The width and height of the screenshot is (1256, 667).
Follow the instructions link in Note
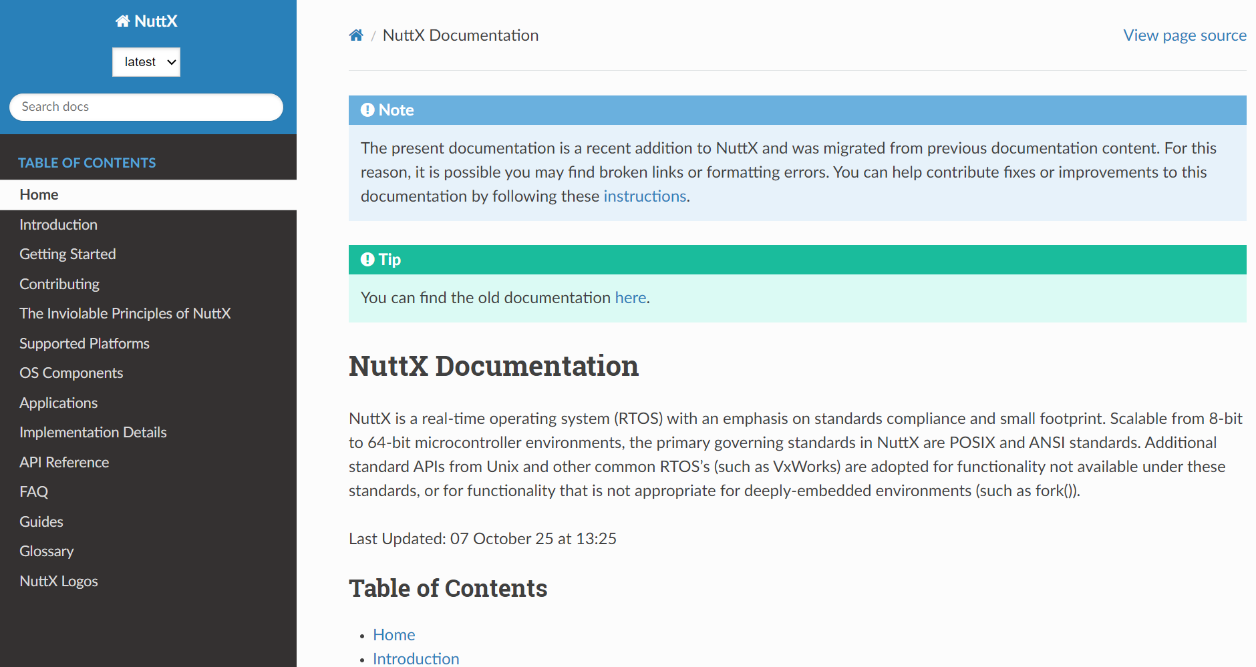tap(645, 196)
